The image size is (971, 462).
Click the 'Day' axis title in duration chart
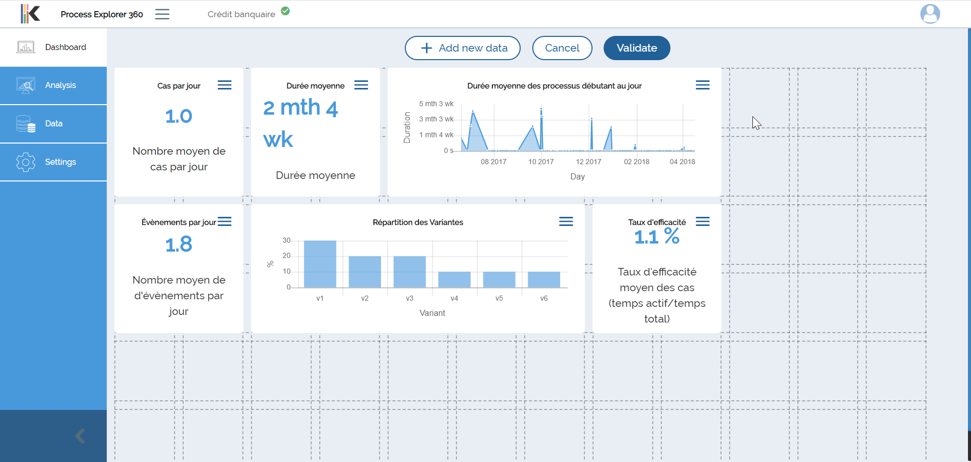[577, 176]
